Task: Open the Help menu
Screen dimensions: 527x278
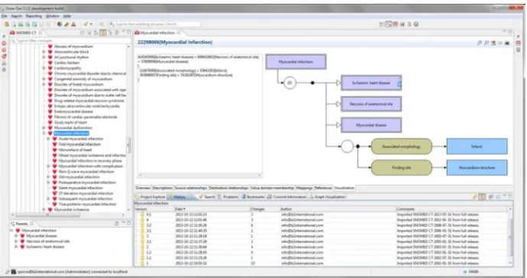Action: 67,16
